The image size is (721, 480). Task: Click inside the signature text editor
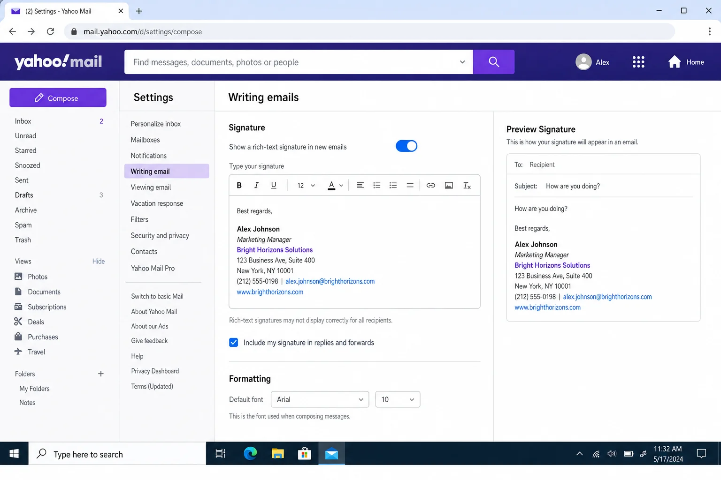354,252
